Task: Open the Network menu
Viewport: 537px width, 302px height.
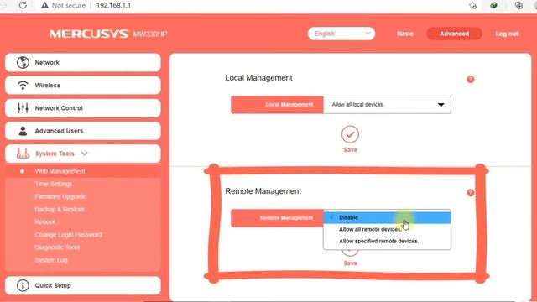Action: [83, 63]
